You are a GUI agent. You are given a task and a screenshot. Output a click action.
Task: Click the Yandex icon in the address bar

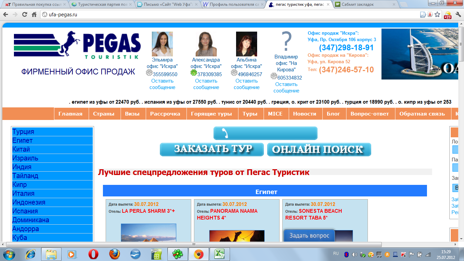tap(430, 15)
